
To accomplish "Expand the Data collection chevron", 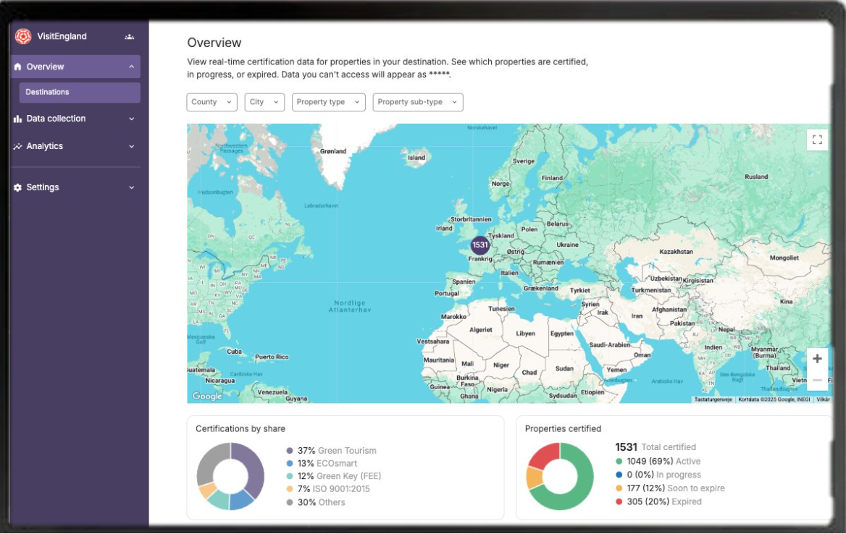I will 132,119.
